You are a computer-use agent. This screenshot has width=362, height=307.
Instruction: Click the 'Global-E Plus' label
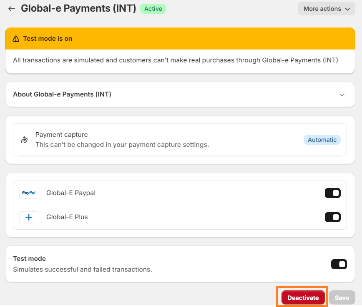[x=67, y=217]
